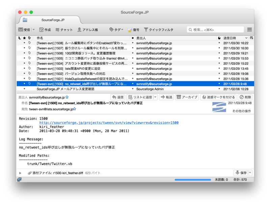Click attachment icon of message [1504]
This screenshot has width=270, height=205.
[x=29, y=63]
